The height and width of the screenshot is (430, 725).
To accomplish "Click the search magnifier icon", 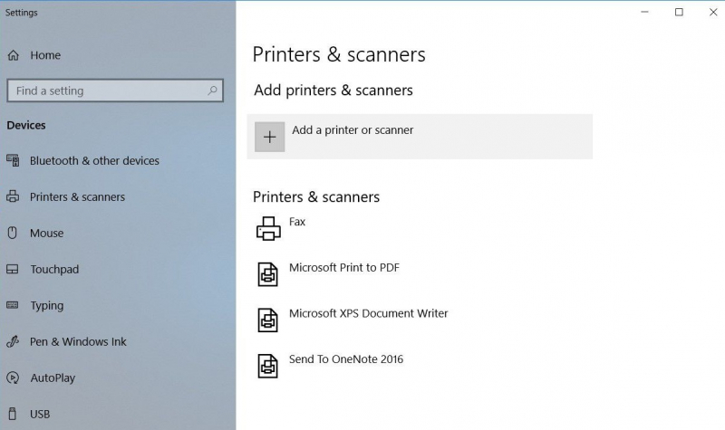I will click(x=213, y=91).
